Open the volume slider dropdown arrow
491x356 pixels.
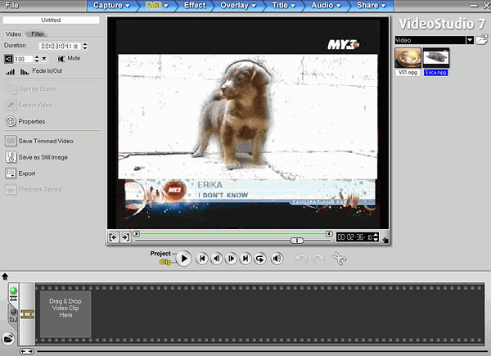point(44,59)
